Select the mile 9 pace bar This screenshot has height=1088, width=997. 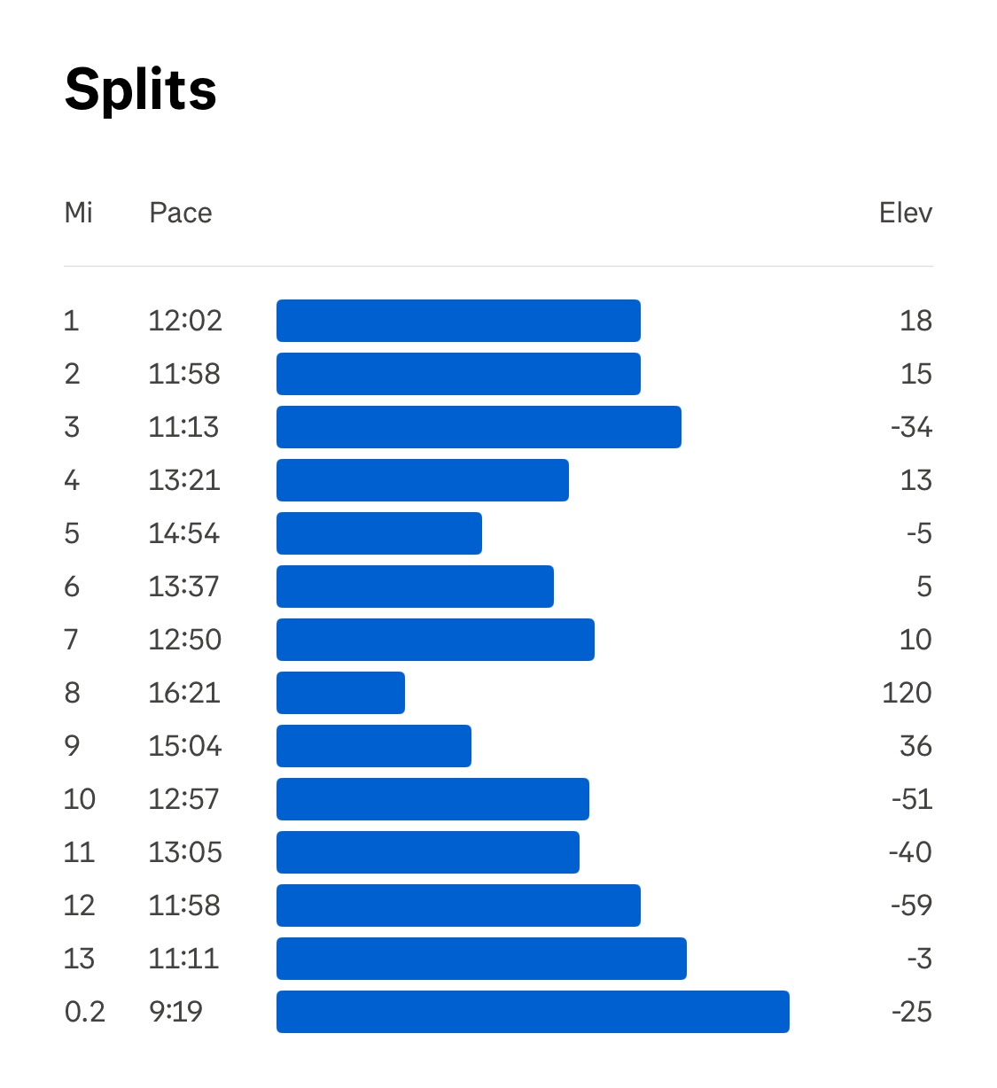coord(374,746)
